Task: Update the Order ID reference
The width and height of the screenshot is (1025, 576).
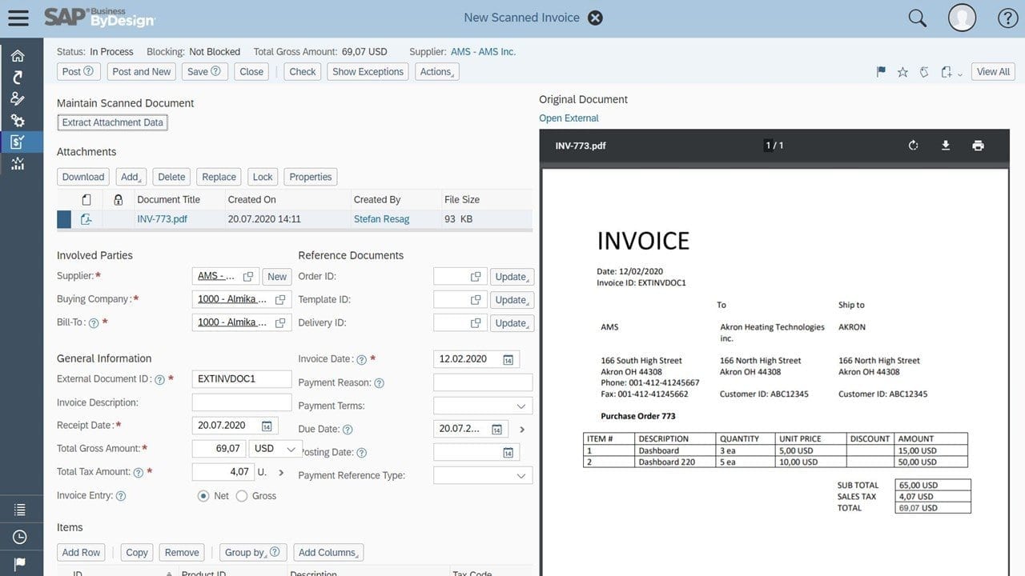Action: (512, 277)
